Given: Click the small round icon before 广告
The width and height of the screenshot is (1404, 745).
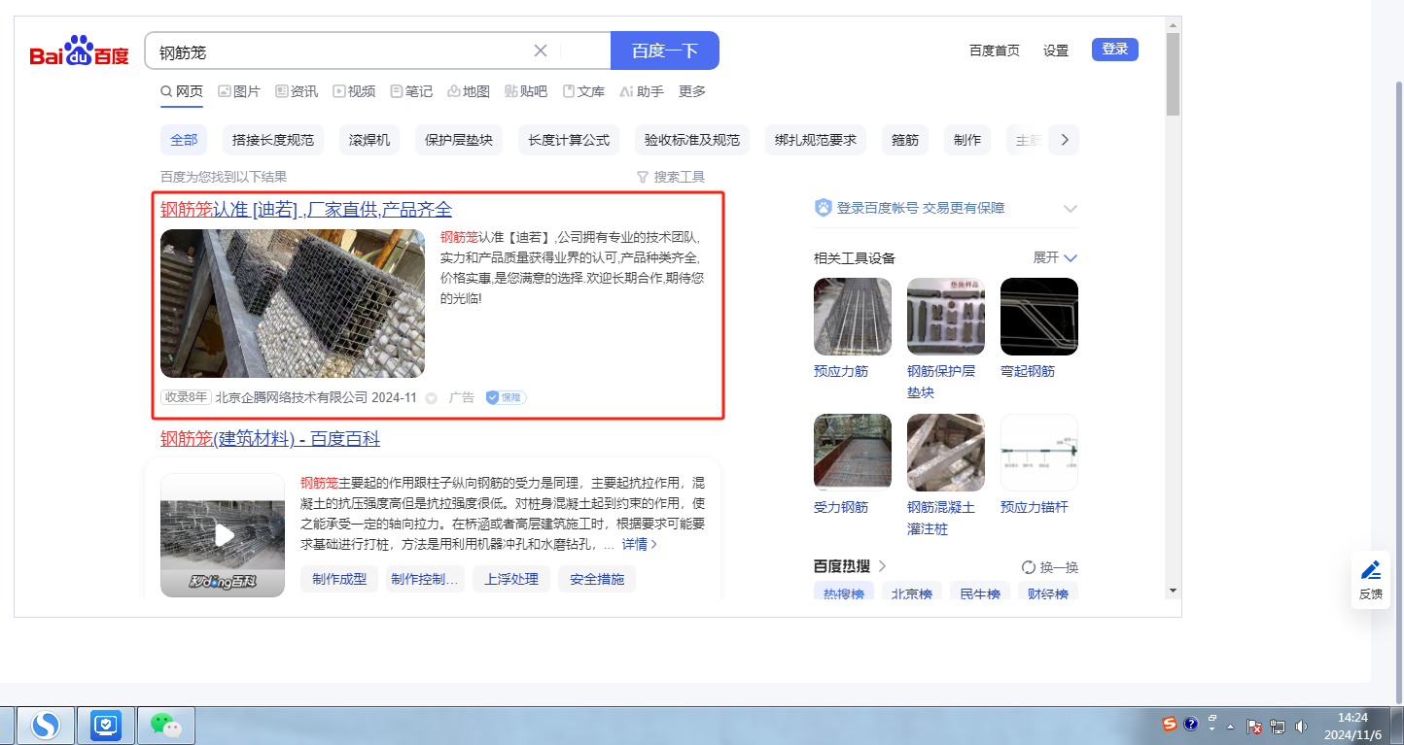Looking at the screenshot, I should (x=432, y=398).
